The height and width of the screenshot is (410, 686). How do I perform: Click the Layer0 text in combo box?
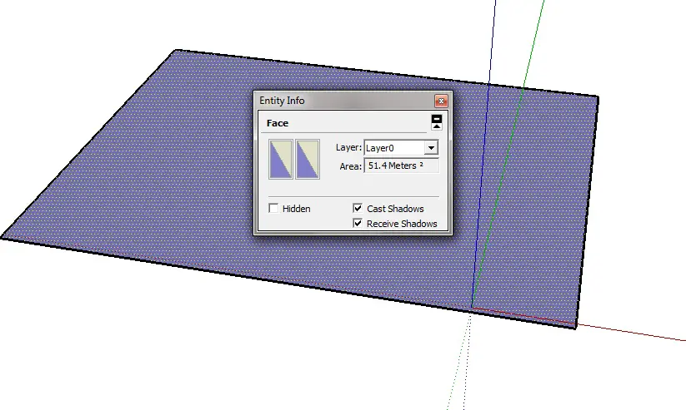(380, 148)
